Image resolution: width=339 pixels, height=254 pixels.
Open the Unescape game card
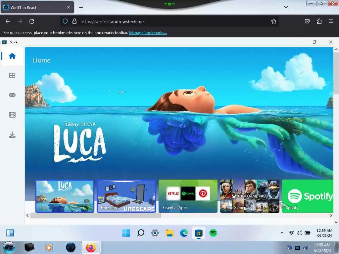point(126,196)
